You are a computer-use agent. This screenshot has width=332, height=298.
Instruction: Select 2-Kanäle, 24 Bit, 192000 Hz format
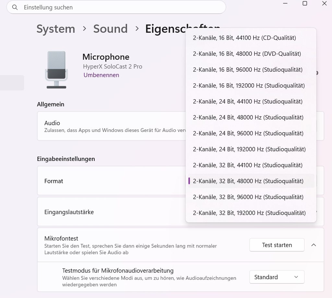(x=251, y=149)
